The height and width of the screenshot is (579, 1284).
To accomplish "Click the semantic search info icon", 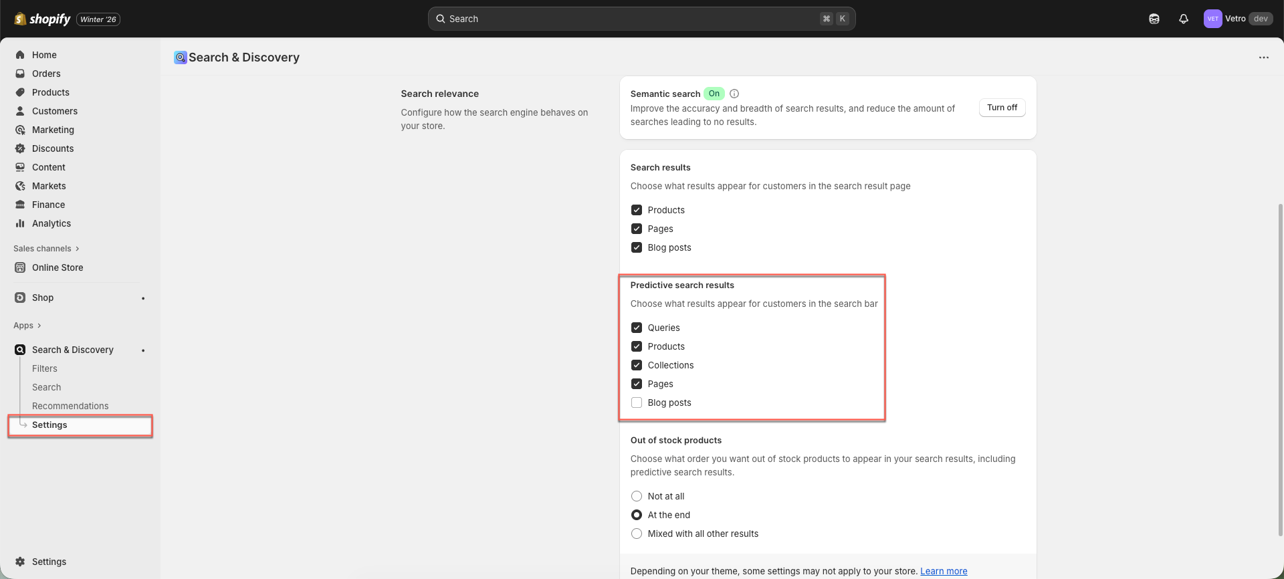I will coord(734,94).
